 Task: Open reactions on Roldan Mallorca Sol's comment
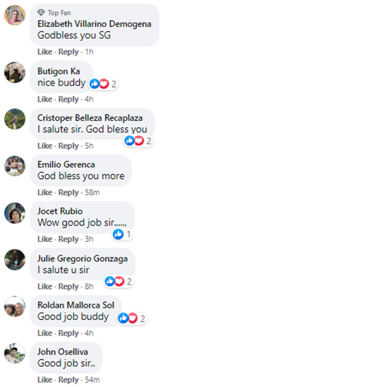132,318
